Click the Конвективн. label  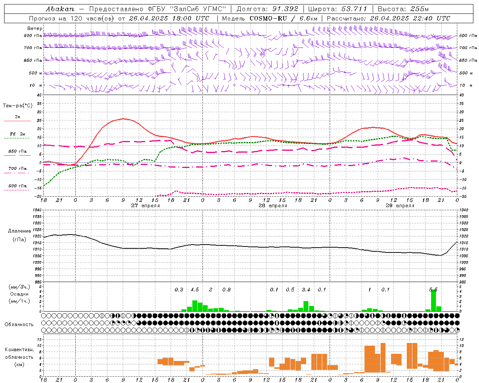pyautogui.click(x=19, y=350)
